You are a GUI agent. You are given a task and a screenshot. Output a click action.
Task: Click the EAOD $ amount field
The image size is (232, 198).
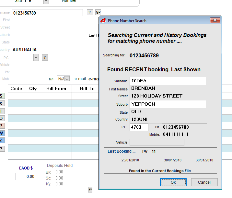coord(26,177)
